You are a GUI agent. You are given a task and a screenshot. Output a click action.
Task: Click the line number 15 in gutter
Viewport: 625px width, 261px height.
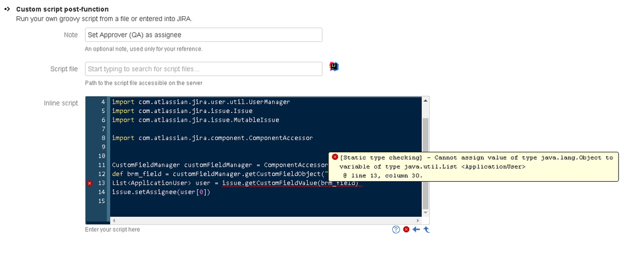(x=101, y=201)
